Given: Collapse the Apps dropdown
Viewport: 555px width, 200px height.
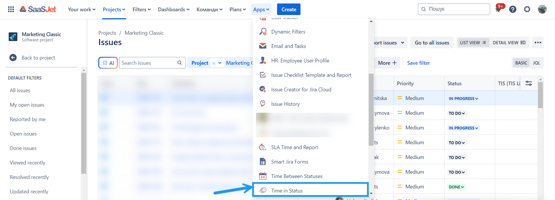Looking at the screenshot, I should [261, 9].
